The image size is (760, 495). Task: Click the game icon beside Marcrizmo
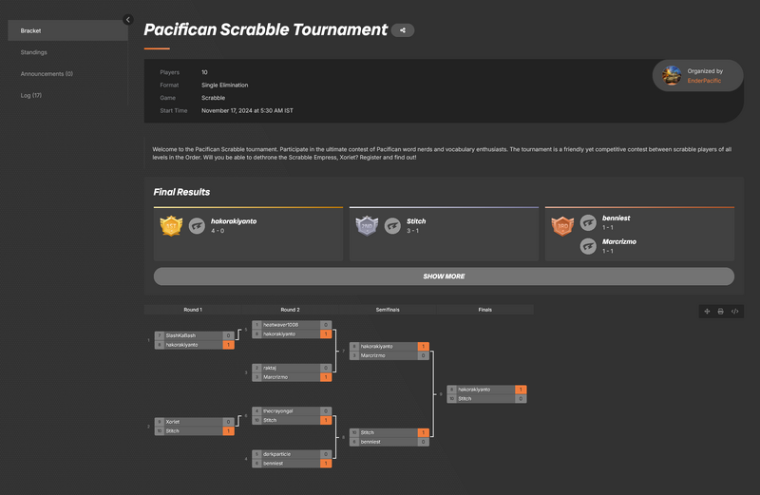[588, 246]
